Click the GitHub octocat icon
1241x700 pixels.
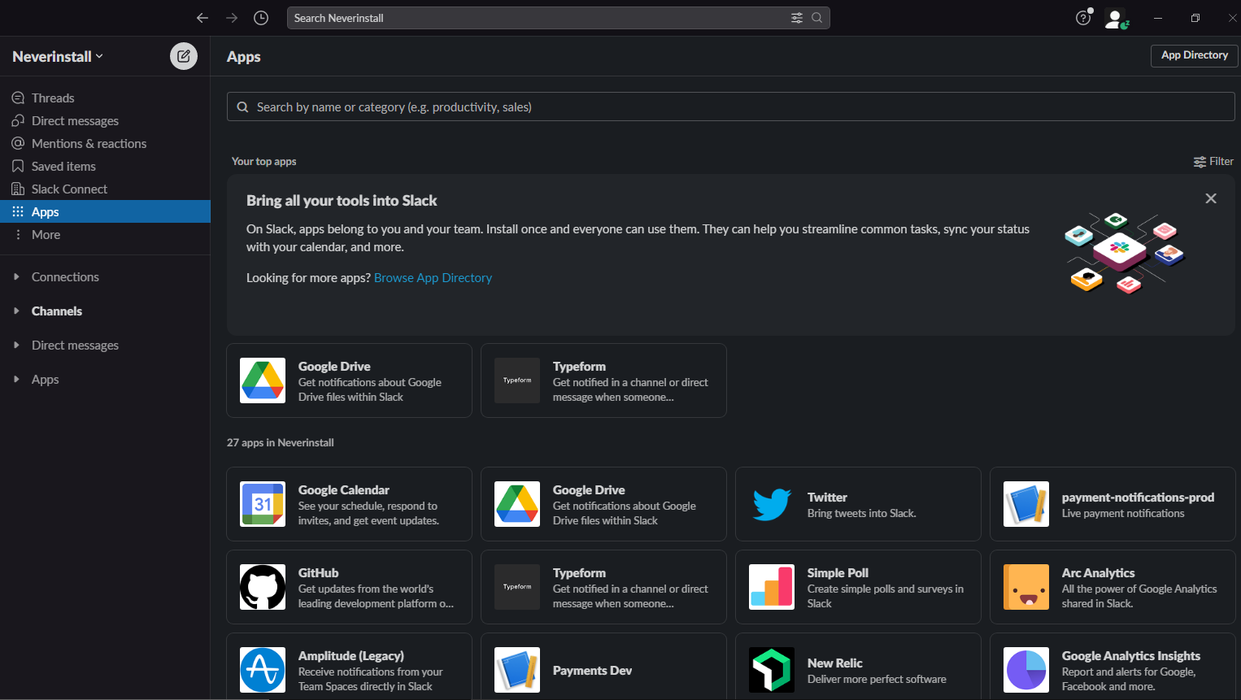pyautogui.click(x=263, y=587)
